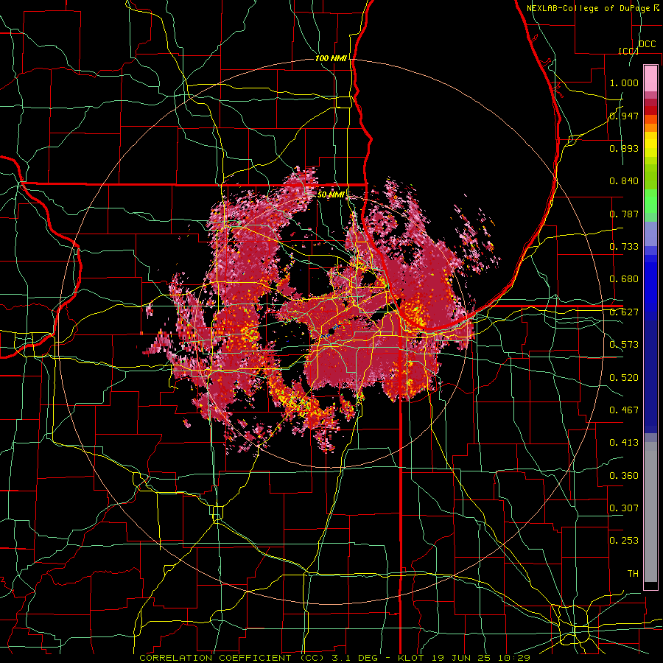The height and width of the screenshot is (663, 663).
Task: Click the 0.253 legend value
Action: (x=624, y=541)
